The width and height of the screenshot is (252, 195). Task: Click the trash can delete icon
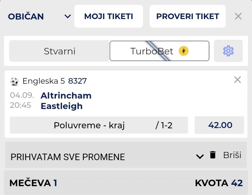point(213,155)
